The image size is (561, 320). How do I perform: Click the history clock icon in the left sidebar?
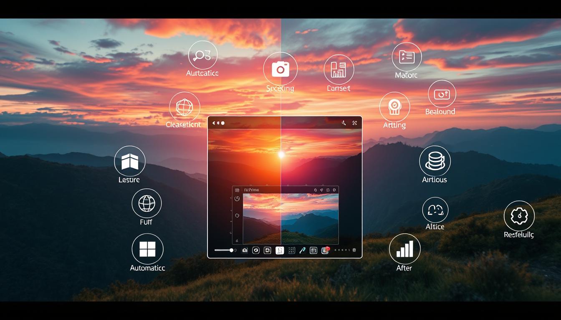pyautogui.click(x=237, y=200)
